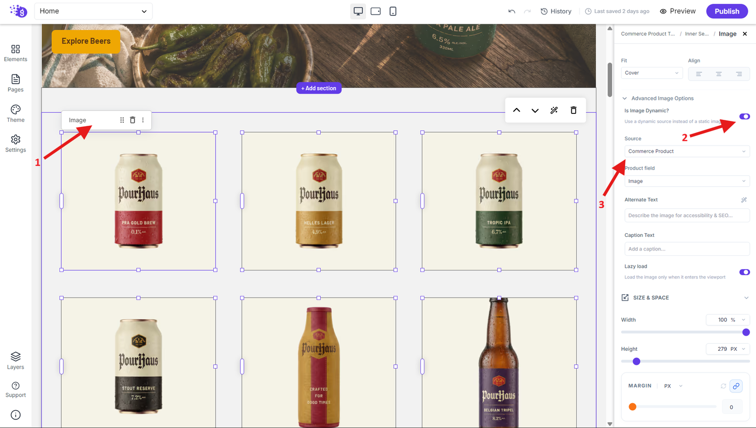Click the Explore Beers button
Image resolution: width=756 pixels, height=428 pixels.
point(86,41)
